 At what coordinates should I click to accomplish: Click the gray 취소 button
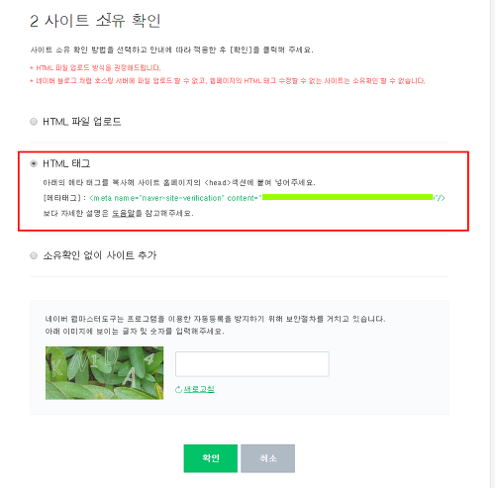267,458
